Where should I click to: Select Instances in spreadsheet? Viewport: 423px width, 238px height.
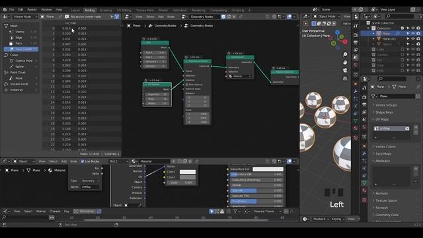tap(17, 90)
